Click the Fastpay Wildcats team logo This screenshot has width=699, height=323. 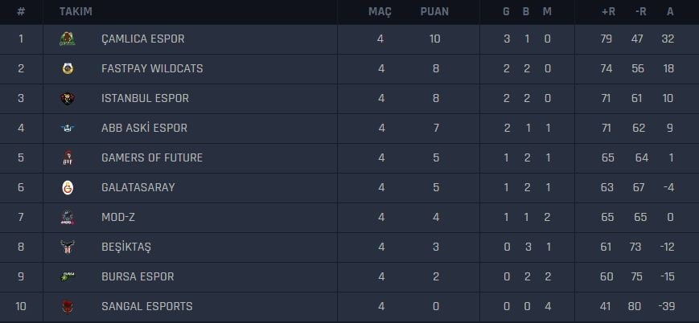(x=68, y=68)
